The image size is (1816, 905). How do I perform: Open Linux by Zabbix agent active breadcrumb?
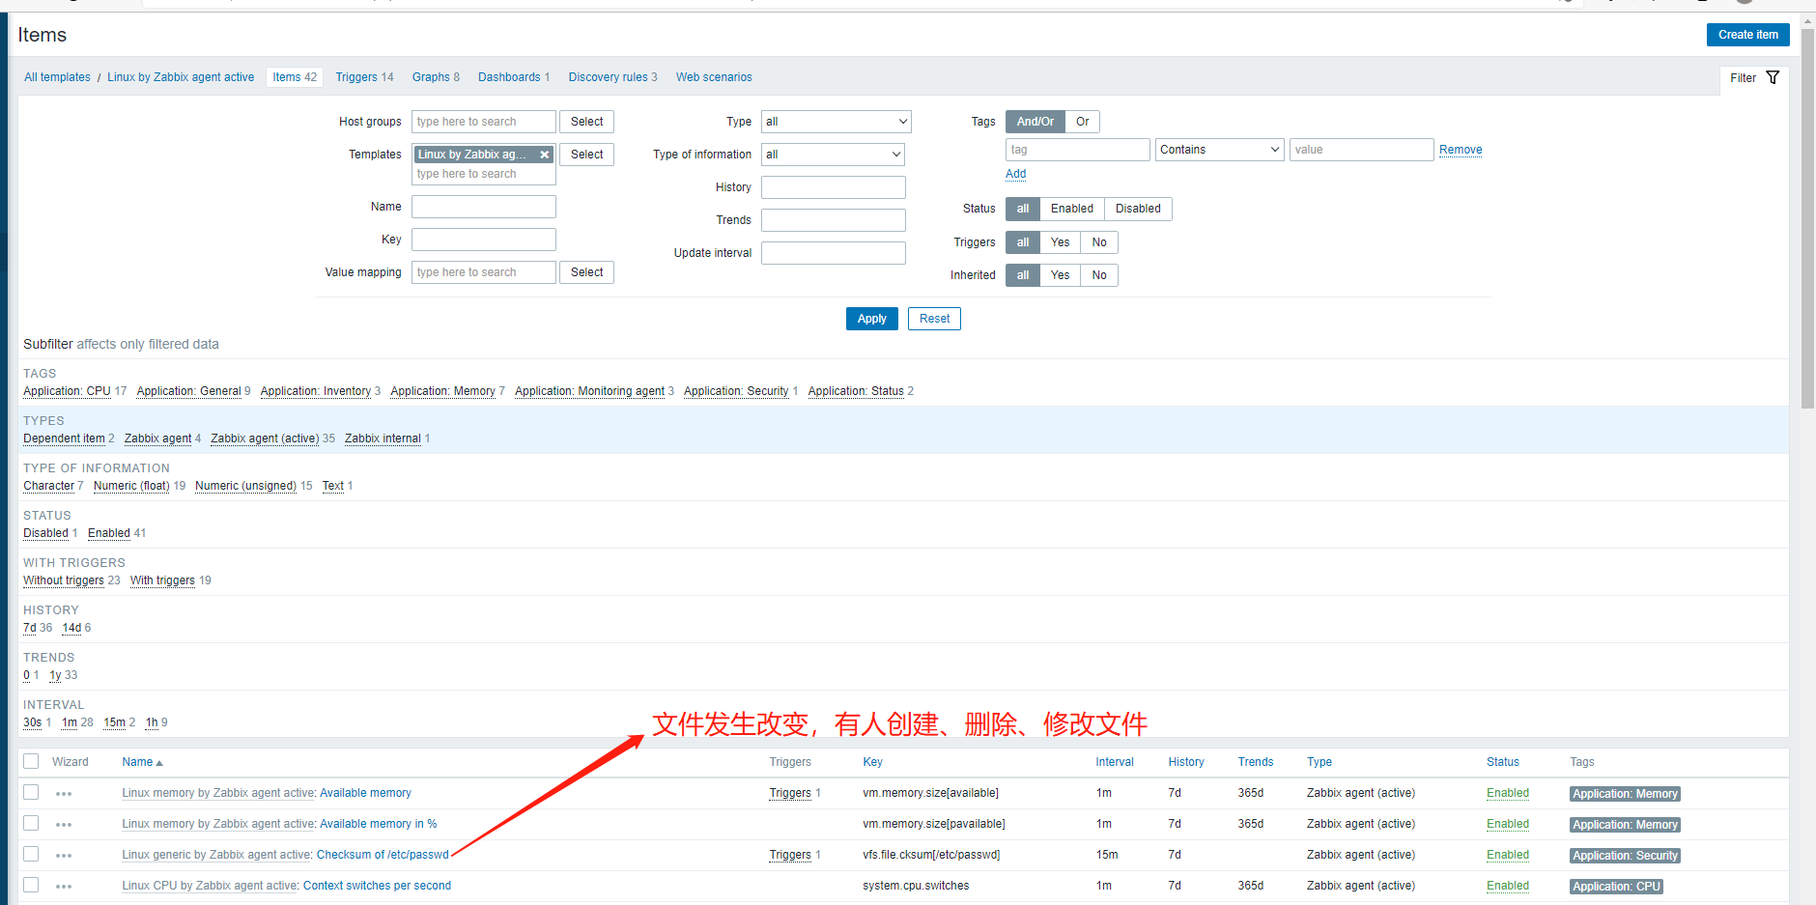[x=181, y=77]
